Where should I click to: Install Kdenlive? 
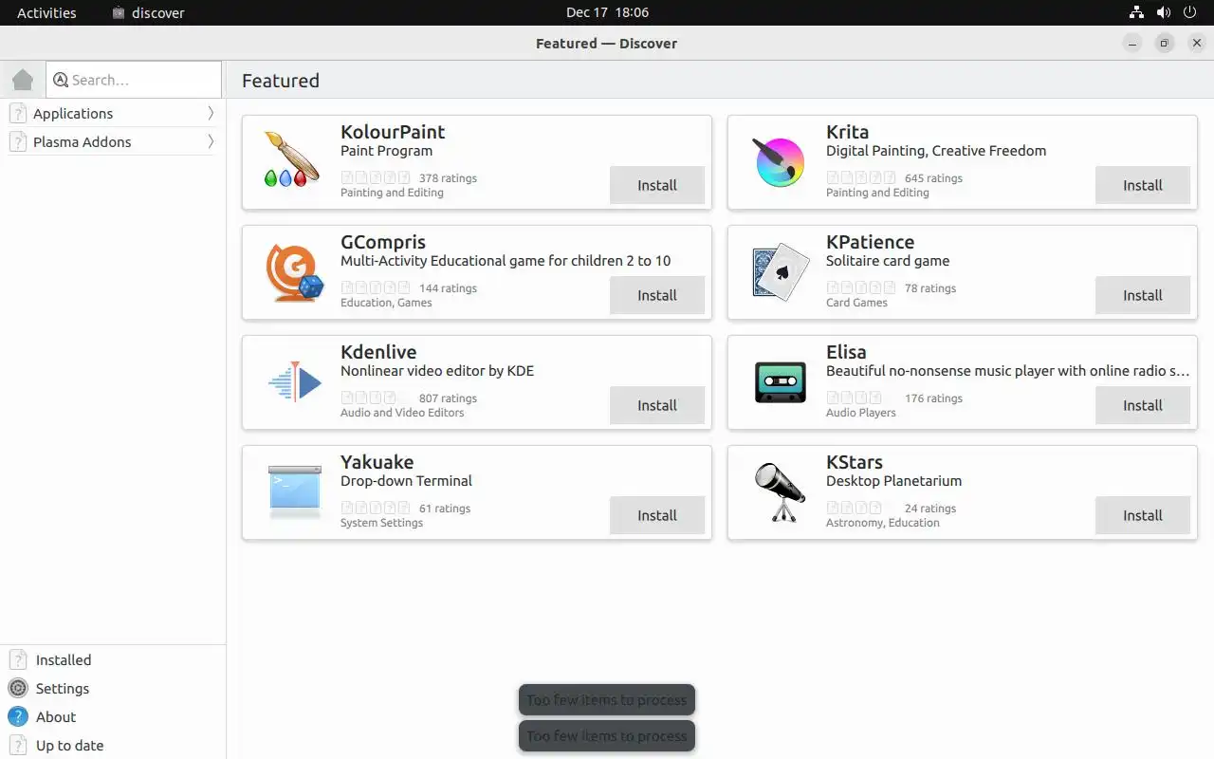(657, 405)
